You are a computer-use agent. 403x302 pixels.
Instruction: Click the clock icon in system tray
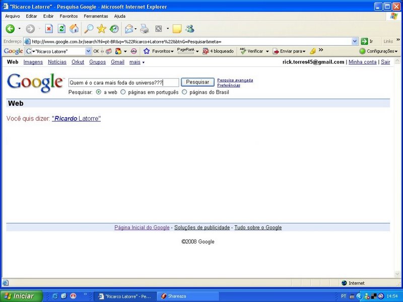click(x=381, y=296)
